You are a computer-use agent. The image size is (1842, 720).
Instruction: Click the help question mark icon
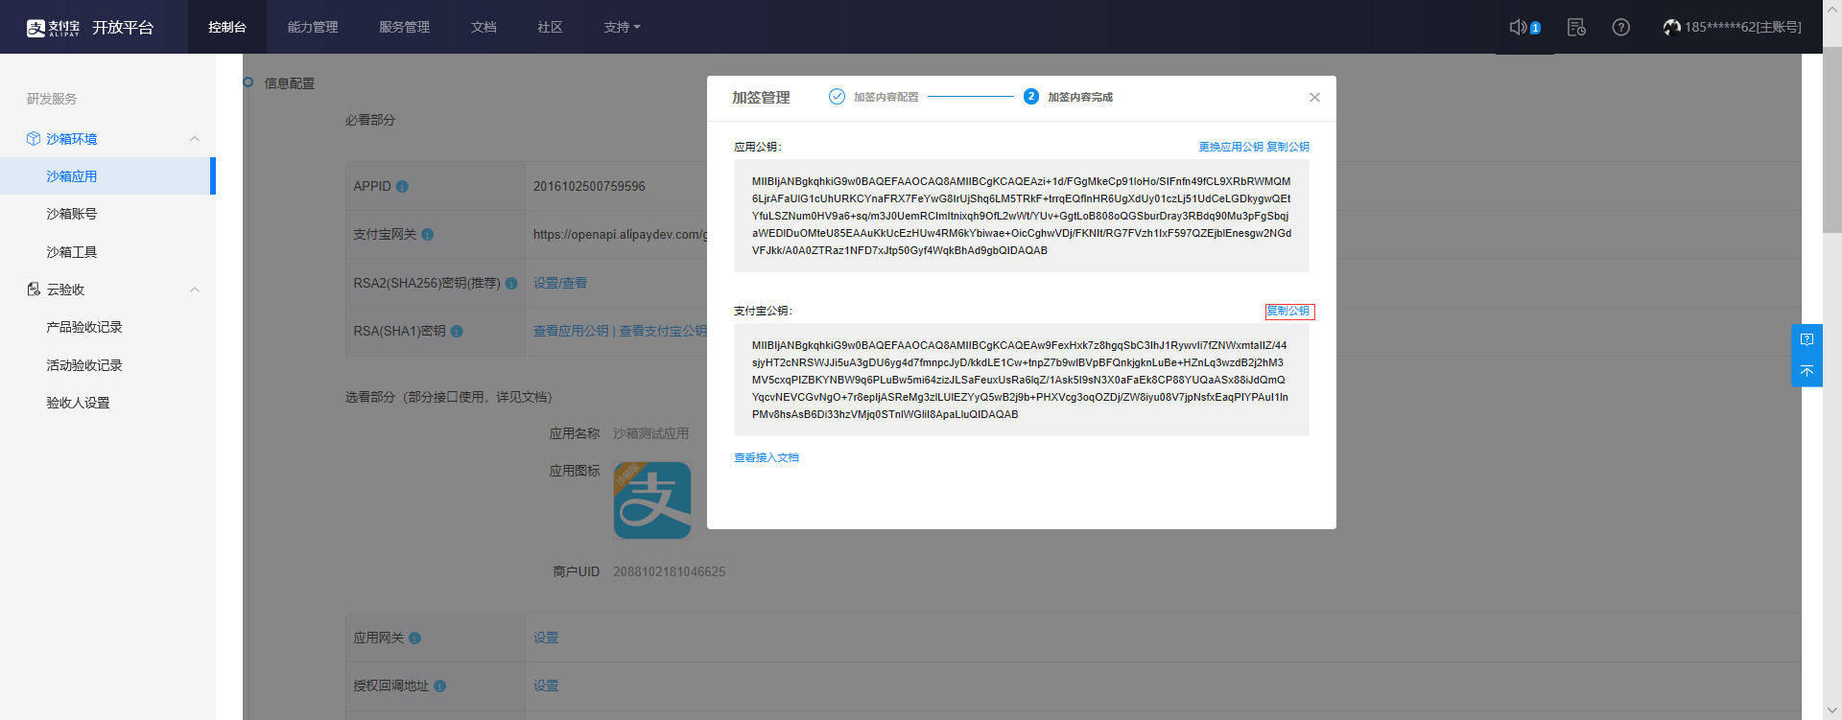[1621, 27]
